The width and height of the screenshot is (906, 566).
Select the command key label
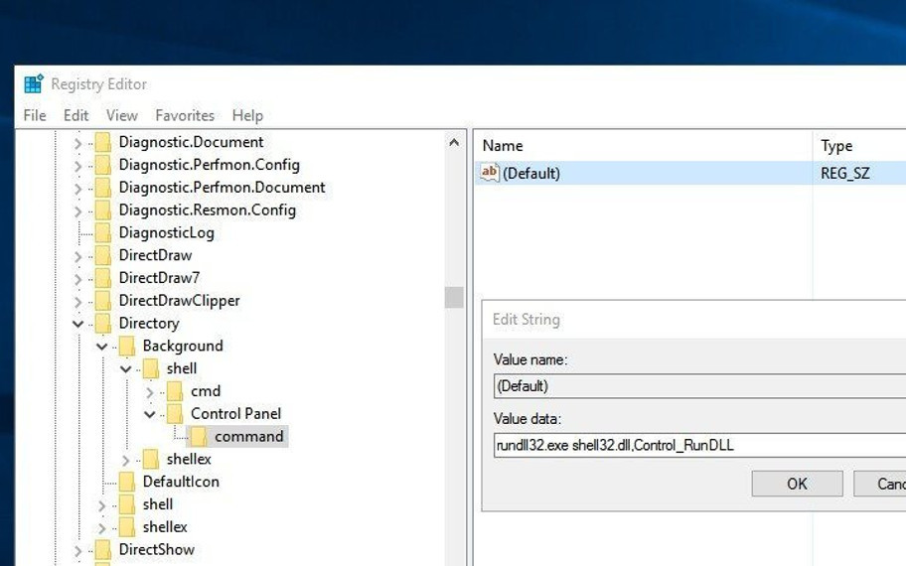(x=249, y=437)
